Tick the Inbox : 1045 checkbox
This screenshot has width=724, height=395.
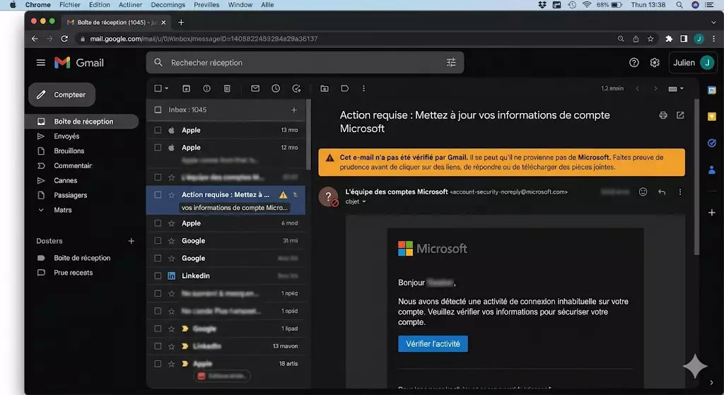point(158,110)
